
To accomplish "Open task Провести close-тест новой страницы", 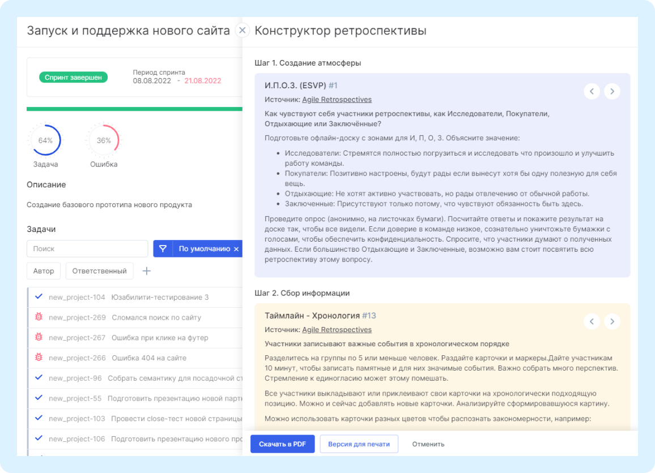I will 177,419.
